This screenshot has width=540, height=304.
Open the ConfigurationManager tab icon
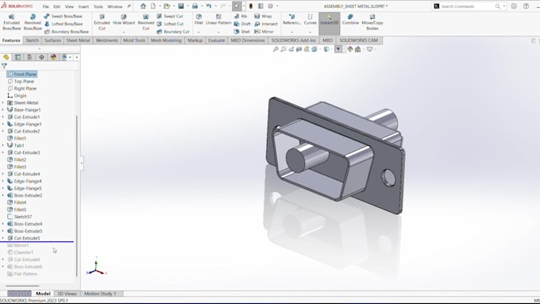(30, 57)
